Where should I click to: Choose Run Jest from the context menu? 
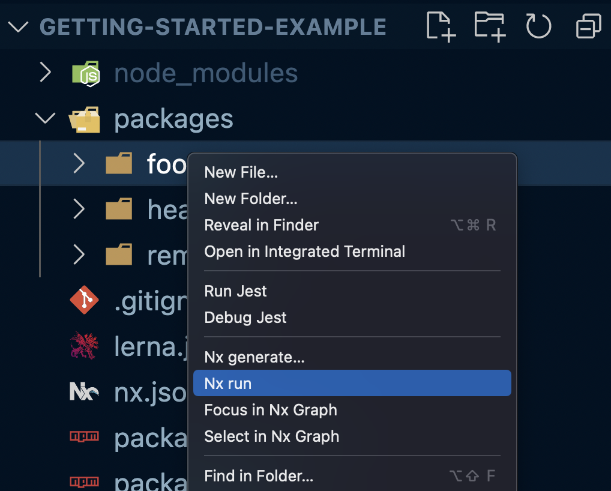(x=235, y=291)
